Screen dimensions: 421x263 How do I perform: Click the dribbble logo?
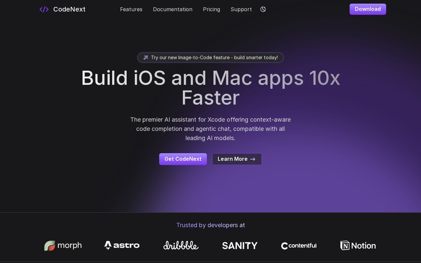click(x=181, y=246)
